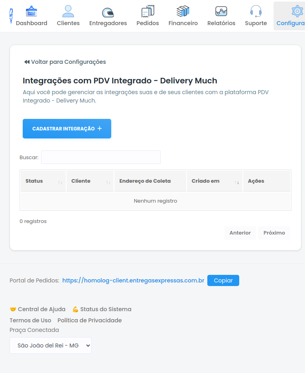Open Suporte with the headset icon
Viewport: 305px width, 373px height.
pos(256,11)
